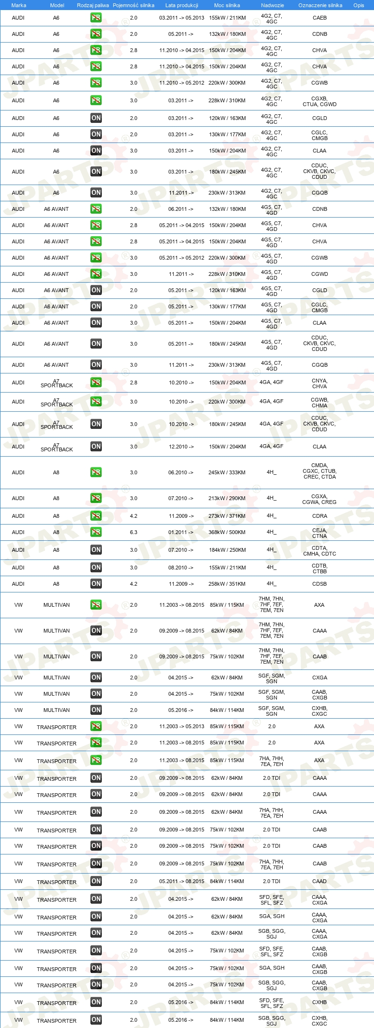Screen dimensions: 374x1028
Task: Click the 184kW / 250KM power cell
Action: coord(227,550)
